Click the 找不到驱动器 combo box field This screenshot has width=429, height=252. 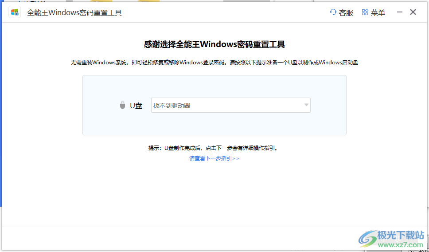point(230,105)
